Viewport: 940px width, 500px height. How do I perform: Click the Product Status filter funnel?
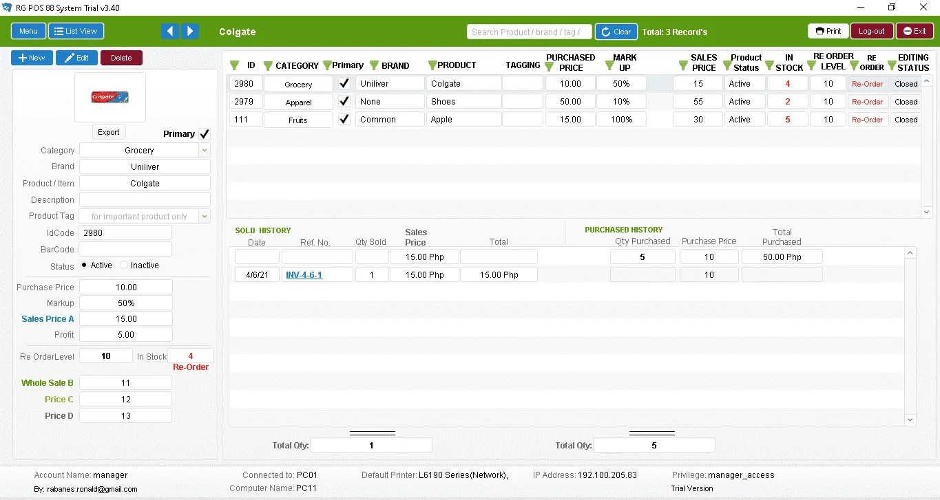727,66
